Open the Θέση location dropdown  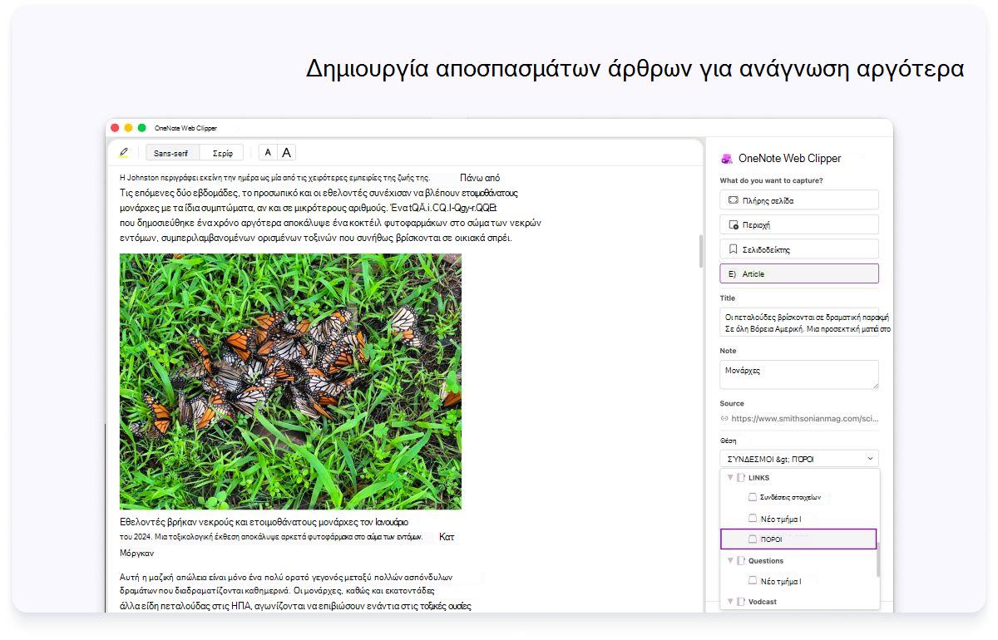click(x=799, y=459)
